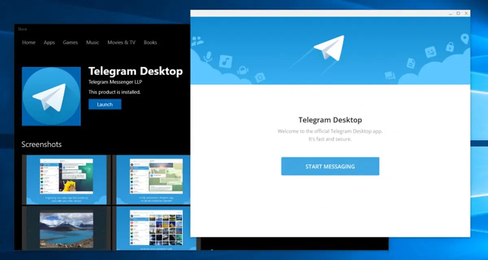488x260 pixels.
Task: Switch to the Apps tab in Store
Action: (49, 42)
